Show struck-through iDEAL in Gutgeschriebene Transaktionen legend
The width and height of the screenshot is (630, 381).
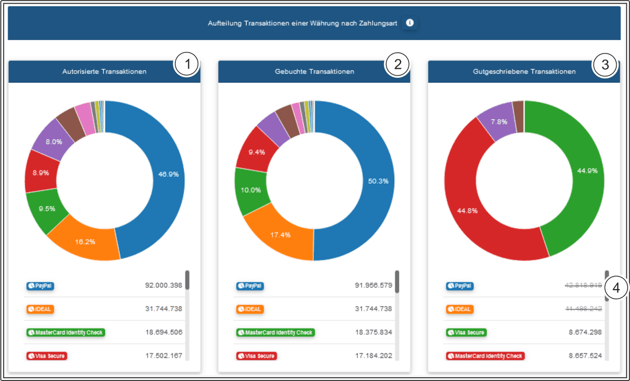click(460, 309)
